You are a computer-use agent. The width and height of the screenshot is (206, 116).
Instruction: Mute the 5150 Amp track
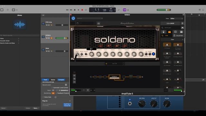click(47, 25)
